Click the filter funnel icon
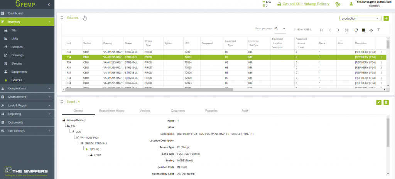This screenshot has width=395, height=179. [x=378, y=30]
